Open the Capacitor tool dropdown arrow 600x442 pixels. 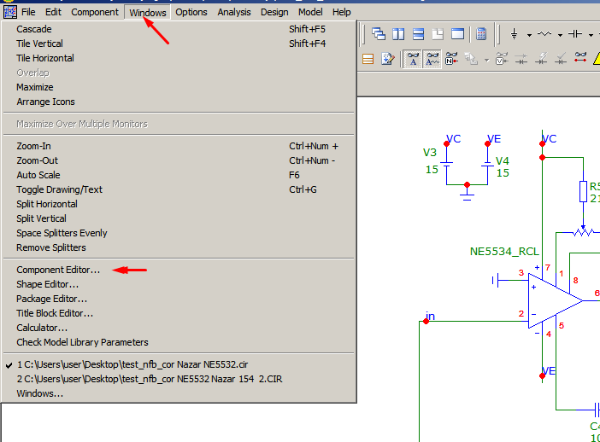[591, 35]
